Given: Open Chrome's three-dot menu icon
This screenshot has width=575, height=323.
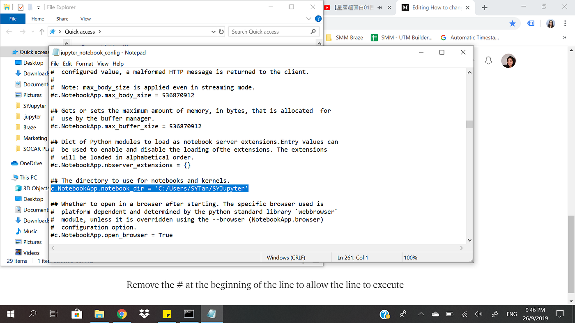Looking at the screenshot, I should point(566,24).
